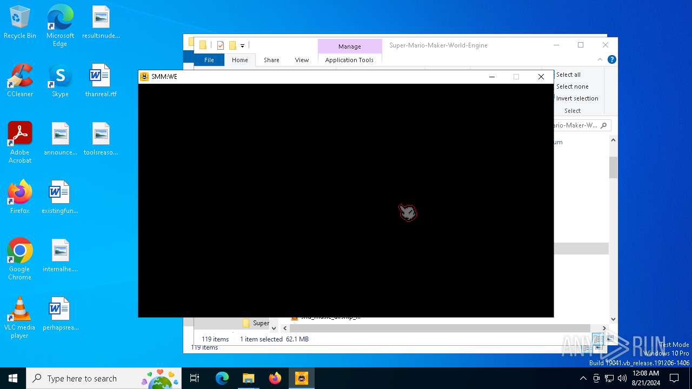Image resolution: width=692 pixels, height=389 pixels.
Task: Open the volume control in system tray
Action: click(622, 378)
